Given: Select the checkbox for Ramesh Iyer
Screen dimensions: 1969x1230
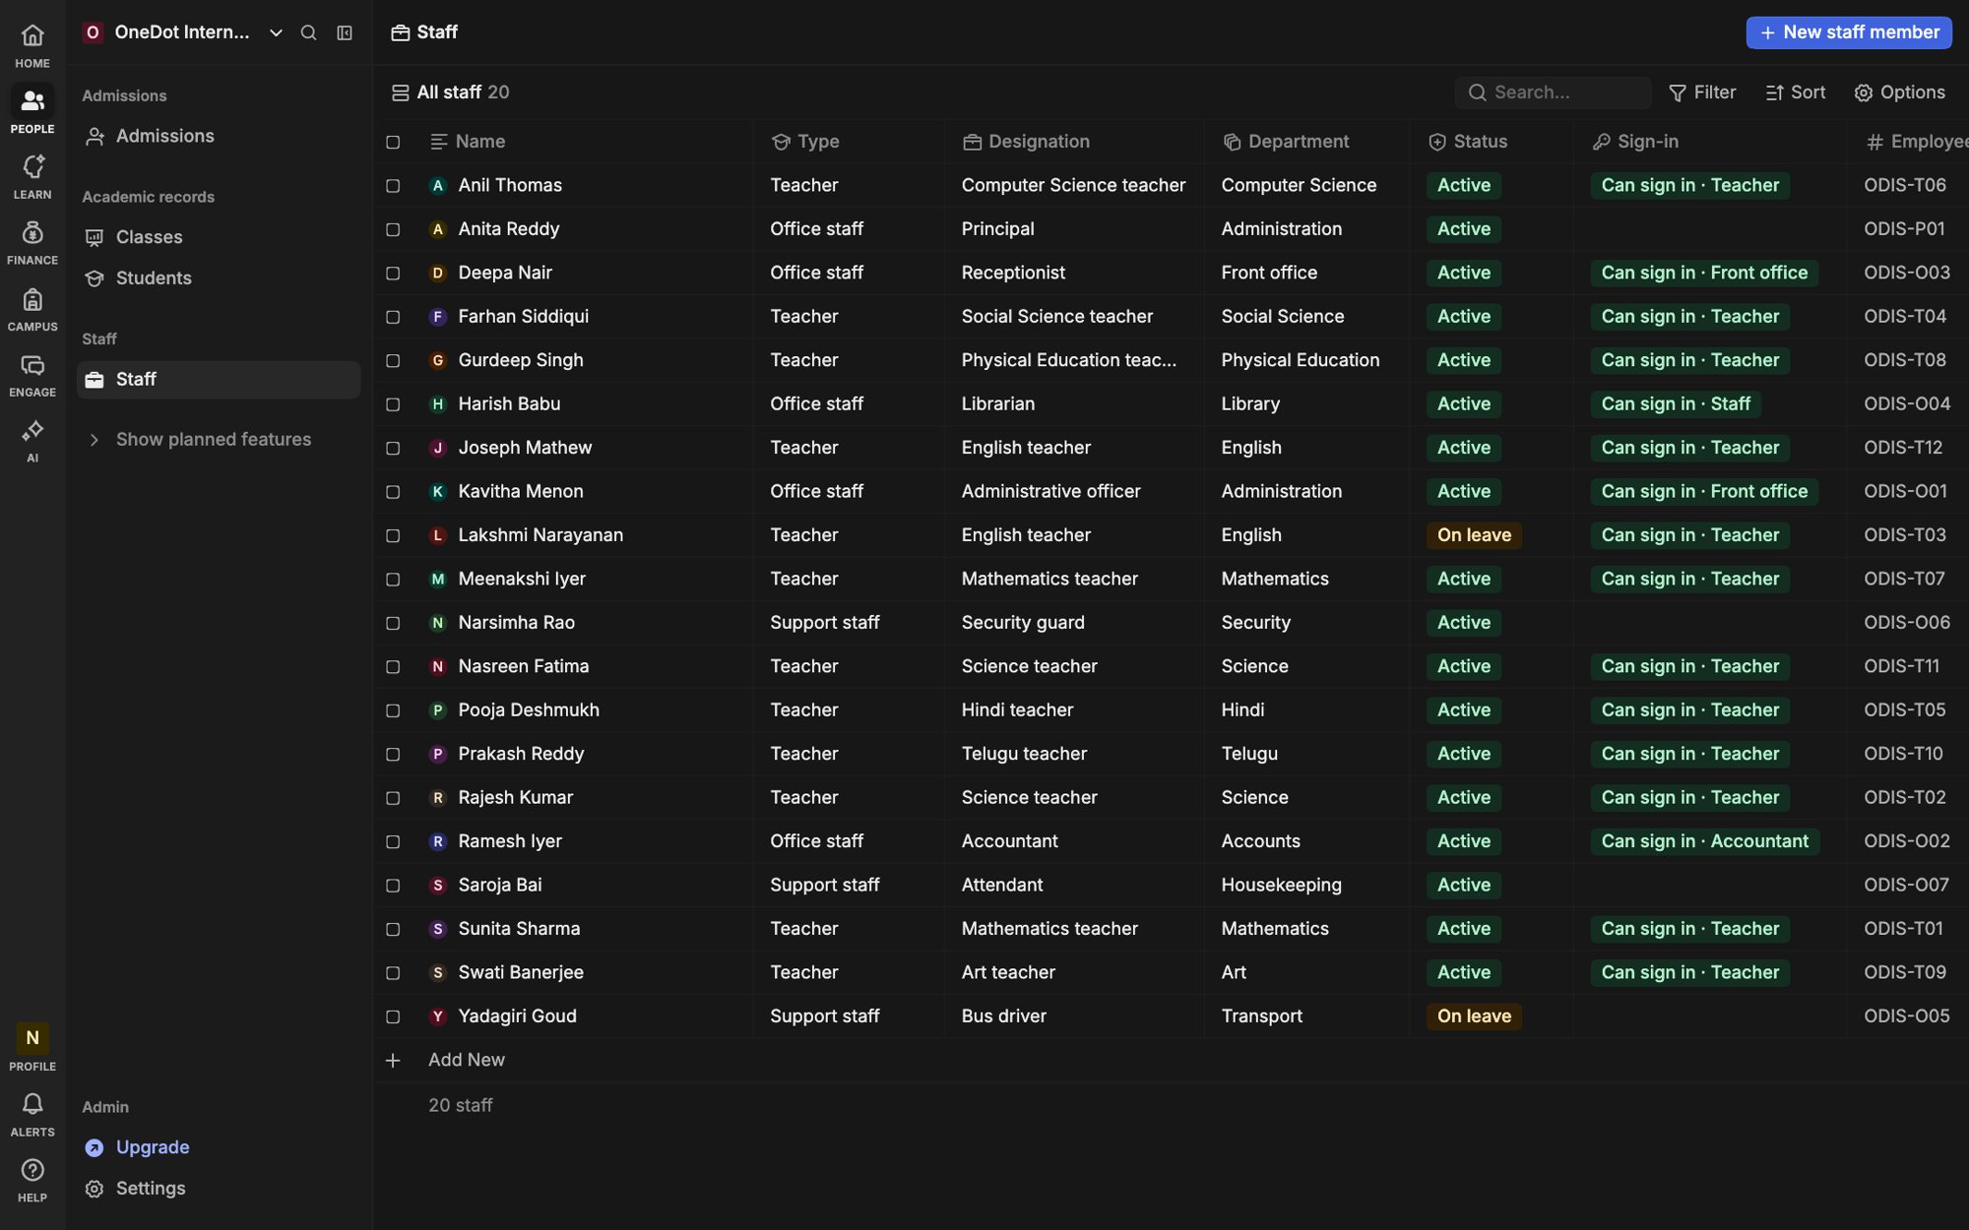Looking at the screenshot, I should point(393,841).
